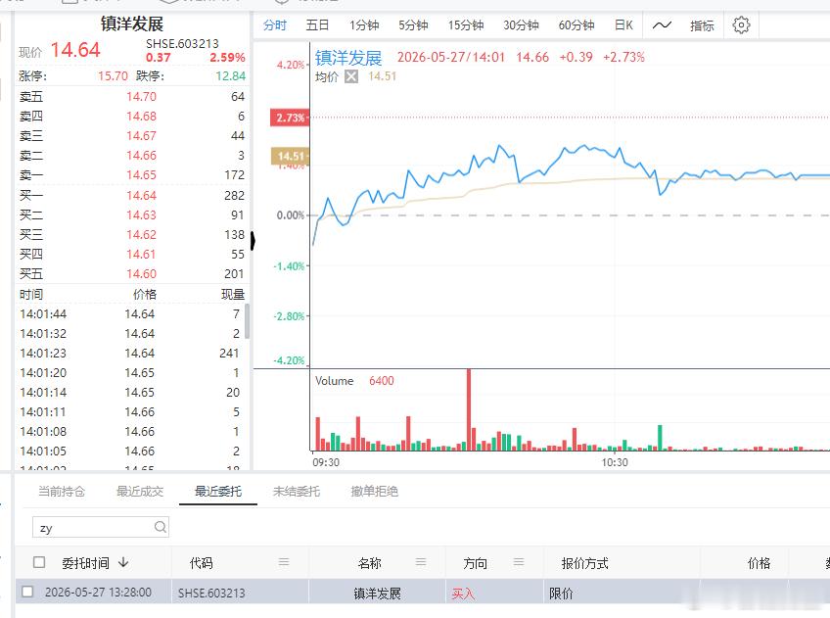
Task: Select 15分钟 chart period
Action: coord(466,24)
